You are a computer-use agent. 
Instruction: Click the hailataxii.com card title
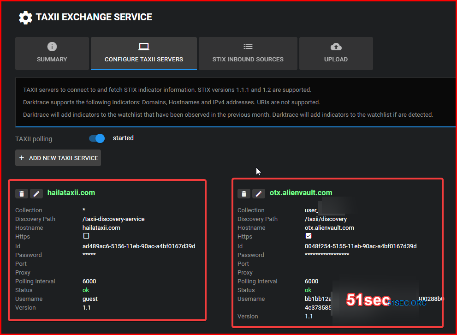point(71,193)
